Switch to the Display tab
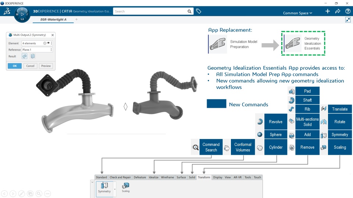The width and height of the screenshot is (353, 198). coord(218,177)
